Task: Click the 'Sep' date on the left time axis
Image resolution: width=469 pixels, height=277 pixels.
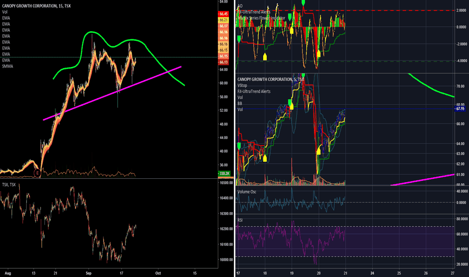Action: tap(88, 273)
